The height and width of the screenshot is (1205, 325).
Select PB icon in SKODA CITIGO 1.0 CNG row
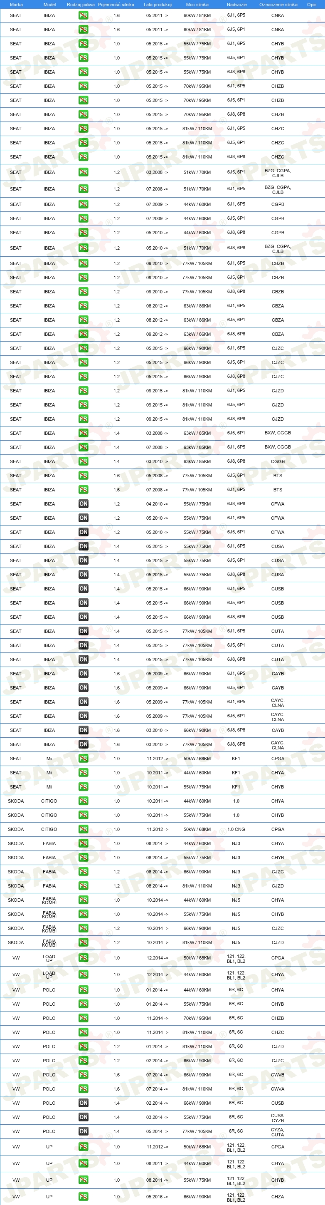coord(83,829)
